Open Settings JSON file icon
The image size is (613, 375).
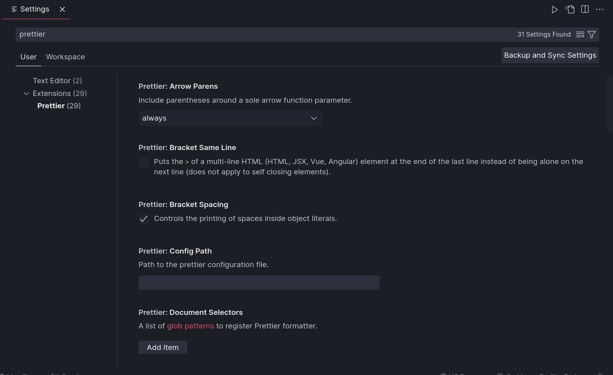570,10
